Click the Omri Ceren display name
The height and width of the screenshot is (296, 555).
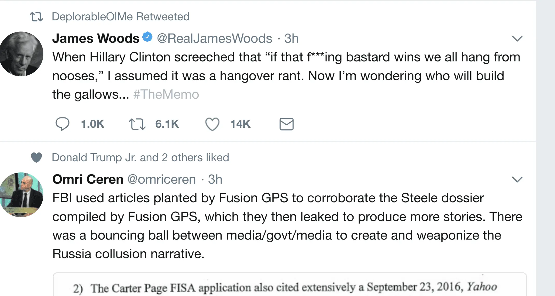(x=88, y=179)
